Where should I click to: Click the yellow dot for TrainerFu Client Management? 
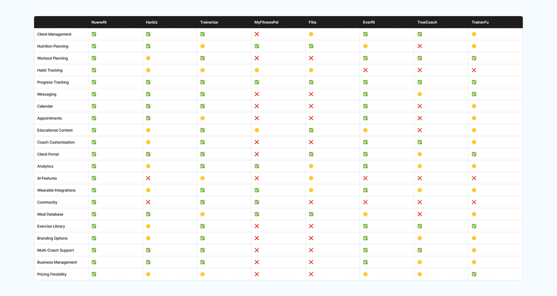point(474,34)
